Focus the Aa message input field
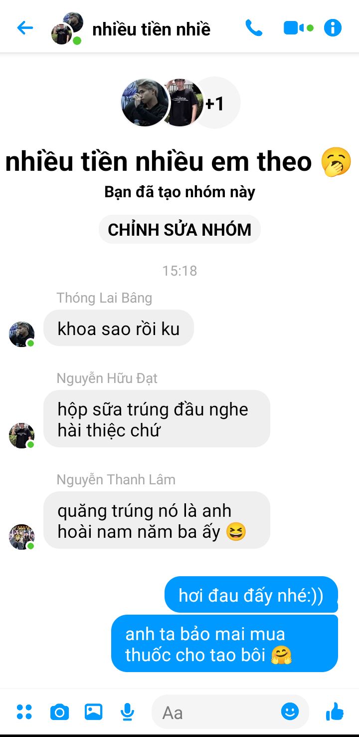The width and height of the screenshot is (359, 737). [219, 712]
